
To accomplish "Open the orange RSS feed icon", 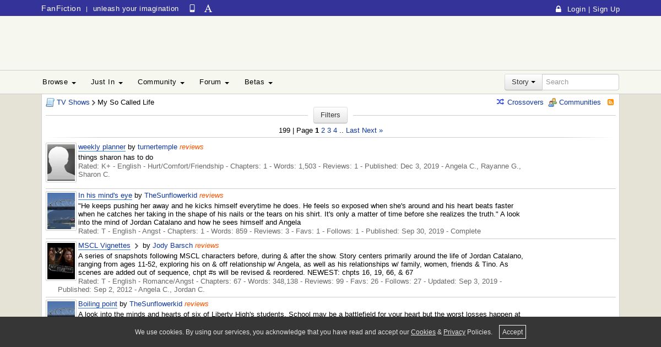I will point(610,102).
